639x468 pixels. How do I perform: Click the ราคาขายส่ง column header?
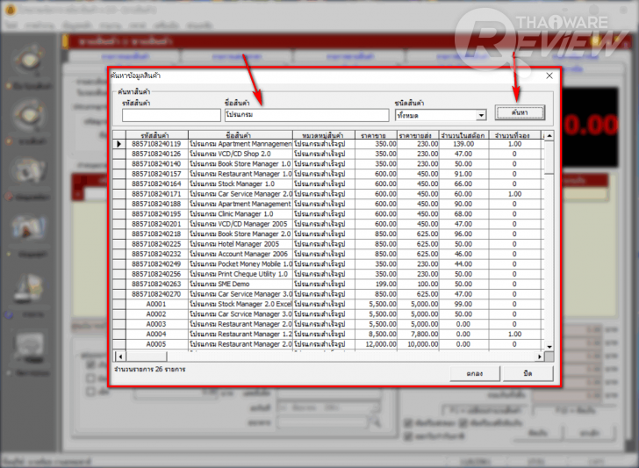coord(418,135)
